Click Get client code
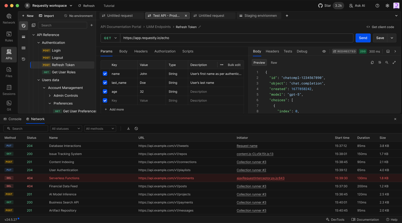The width and height of the screenshot is (402, 223). (380, 27)
